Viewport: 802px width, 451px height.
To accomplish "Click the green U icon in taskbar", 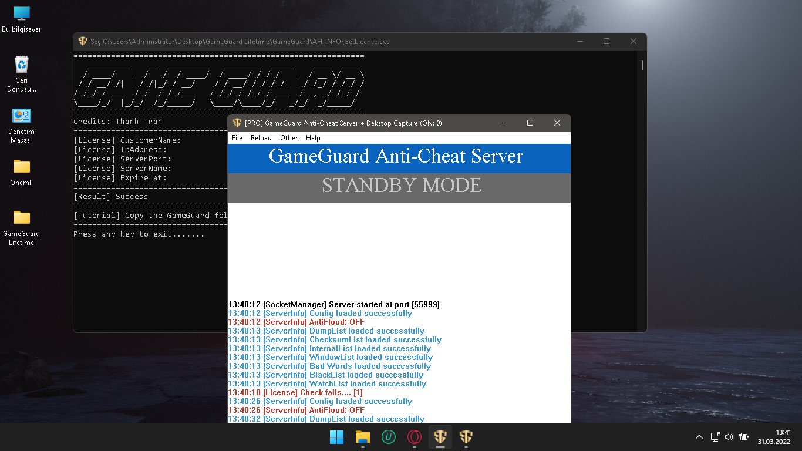I will tap(389, 437).
